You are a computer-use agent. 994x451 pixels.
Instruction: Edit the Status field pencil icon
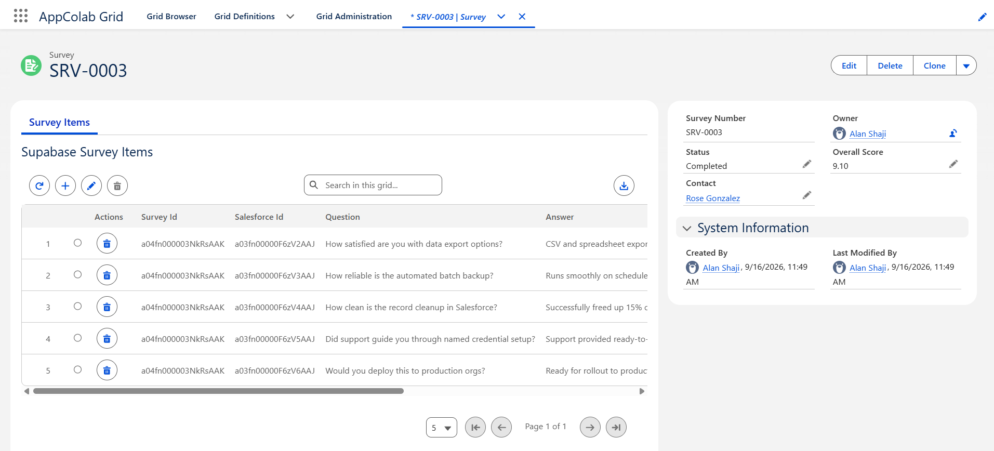[807, 164]
